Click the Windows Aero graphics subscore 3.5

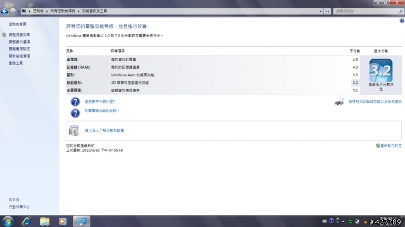(355, 75)
